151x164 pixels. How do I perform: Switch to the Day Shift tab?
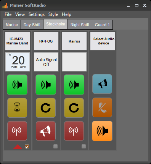[x=32, y=25]
